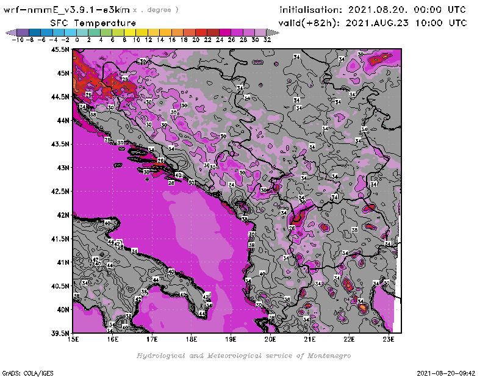
Task: Click the below -10 arrow on the legend
Action: tap(11, 32)
